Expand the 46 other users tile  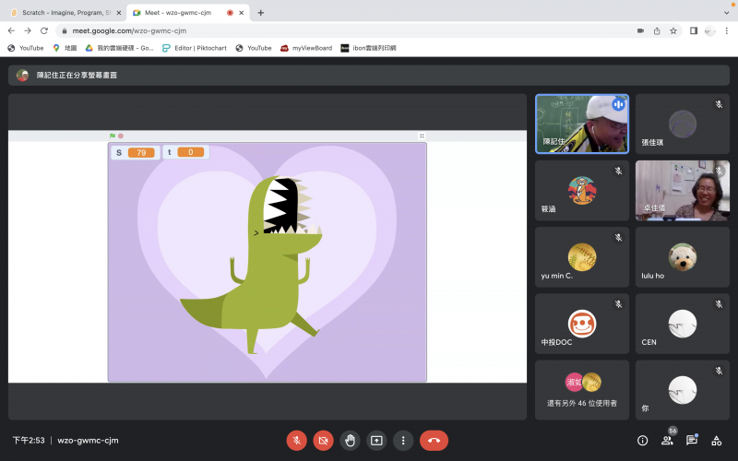[582, 389]
